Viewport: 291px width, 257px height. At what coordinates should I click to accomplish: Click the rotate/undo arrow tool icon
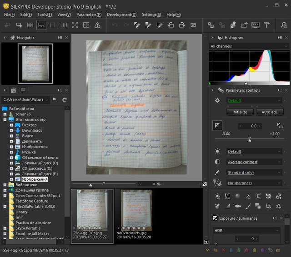[x=268, y=196]
